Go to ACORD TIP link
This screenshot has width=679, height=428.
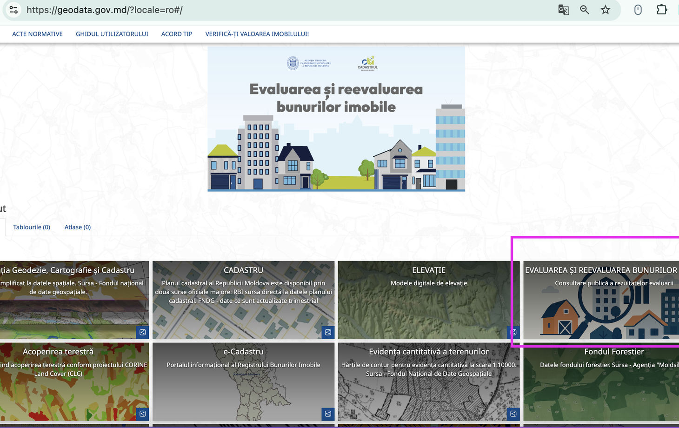(x=177, y=34)
